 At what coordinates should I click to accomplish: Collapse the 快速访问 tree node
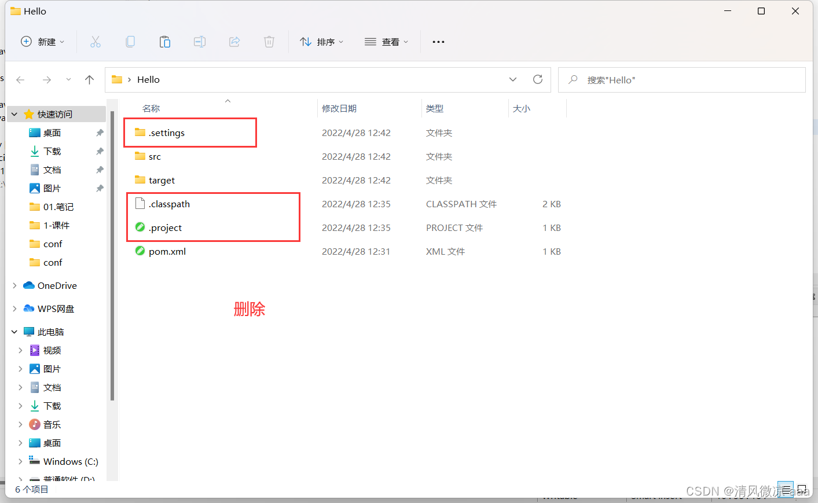coord(14,114)
